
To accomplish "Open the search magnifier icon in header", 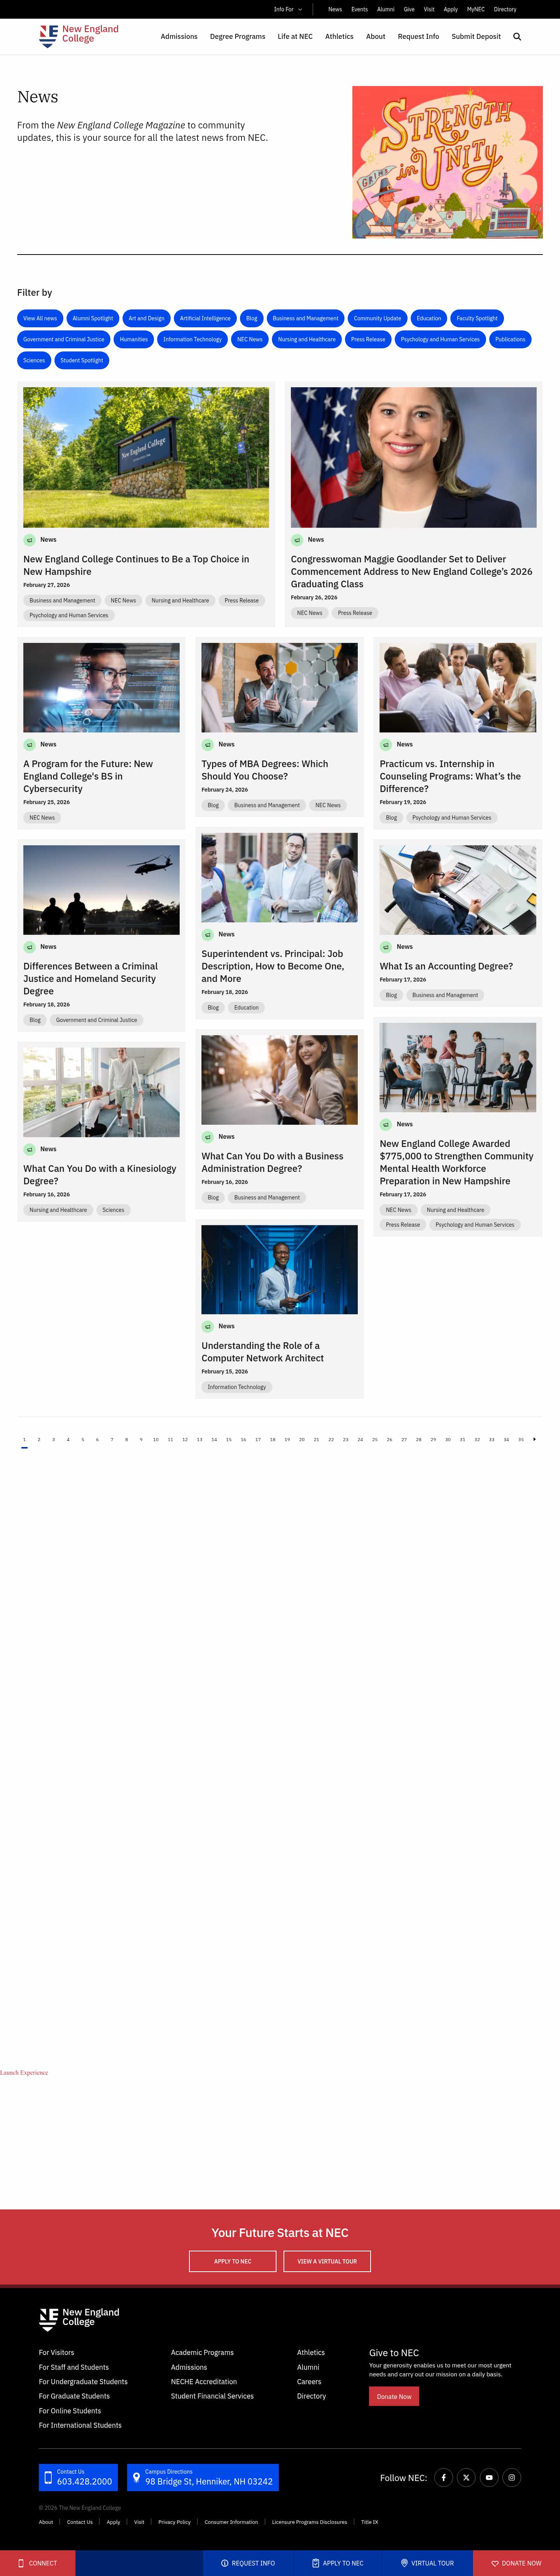I will [x=517, y=36].
